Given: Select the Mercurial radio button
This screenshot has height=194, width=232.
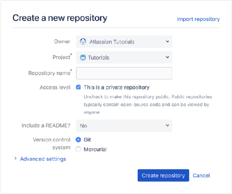Looking at the screenshot, I should [x=78, y=149].
